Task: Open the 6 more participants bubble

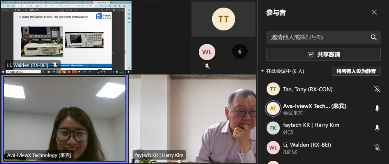Action: tap(240, 51)
